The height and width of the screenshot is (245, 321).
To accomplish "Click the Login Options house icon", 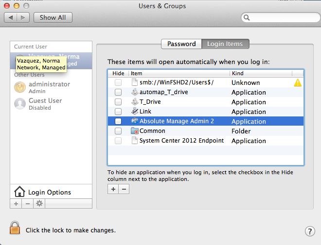I will pos(19,192).
